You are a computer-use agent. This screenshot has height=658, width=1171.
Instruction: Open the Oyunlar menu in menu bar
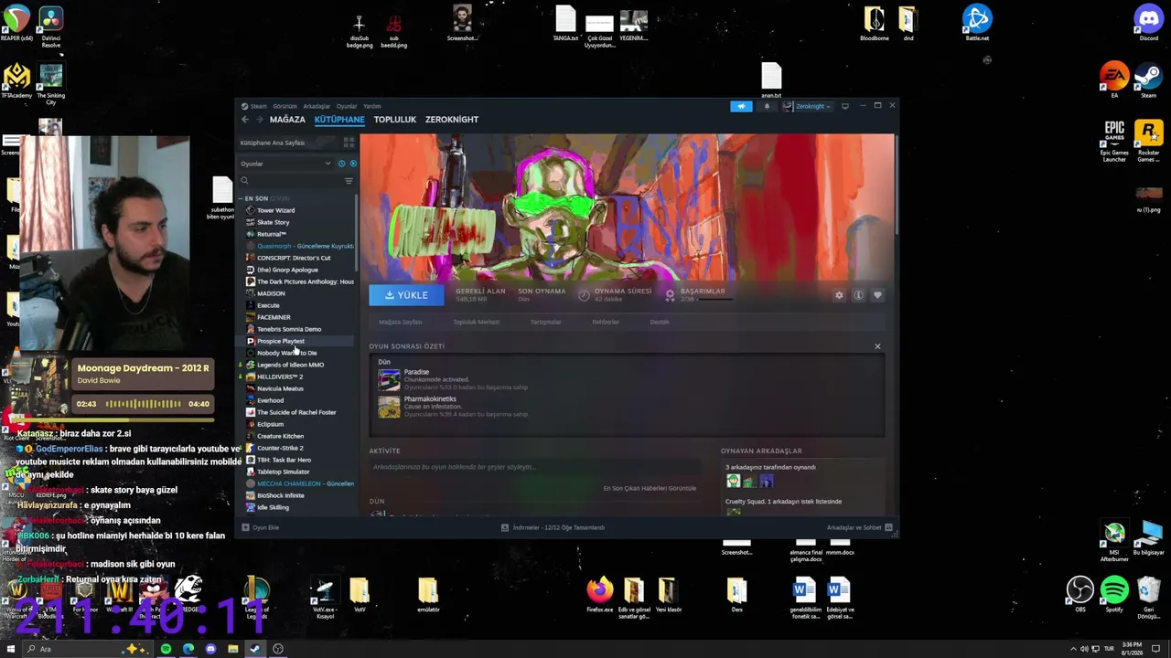tap(347, 106)
